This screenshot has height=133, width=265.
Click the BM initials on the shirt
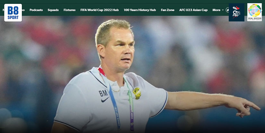point(103,93)
